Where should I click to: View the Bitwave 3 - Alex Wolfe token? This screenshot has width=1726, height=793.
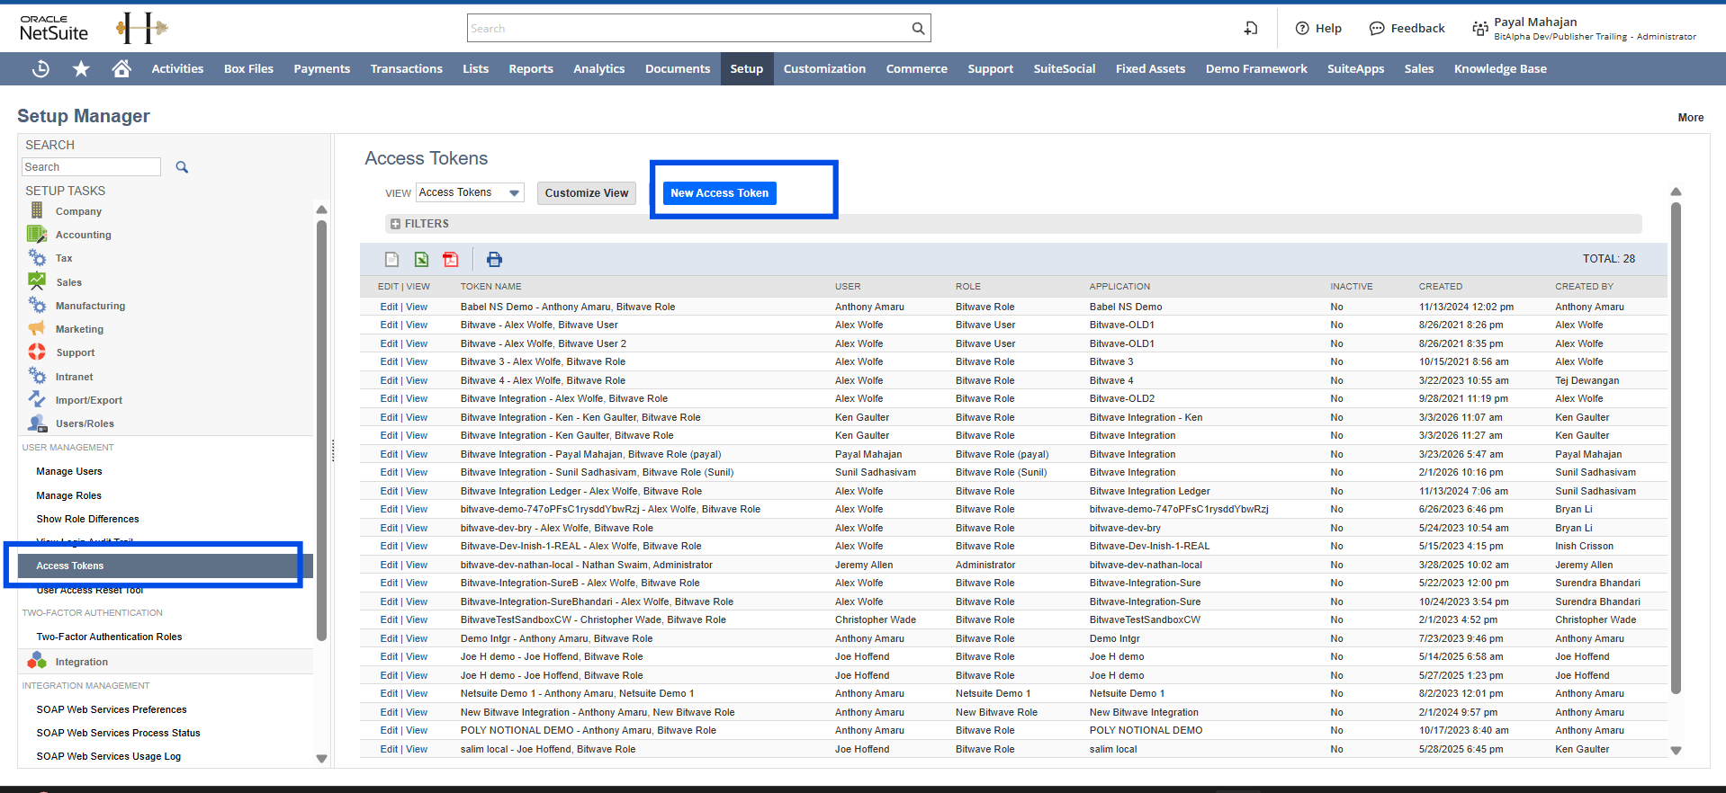click(x=417, y=361)
